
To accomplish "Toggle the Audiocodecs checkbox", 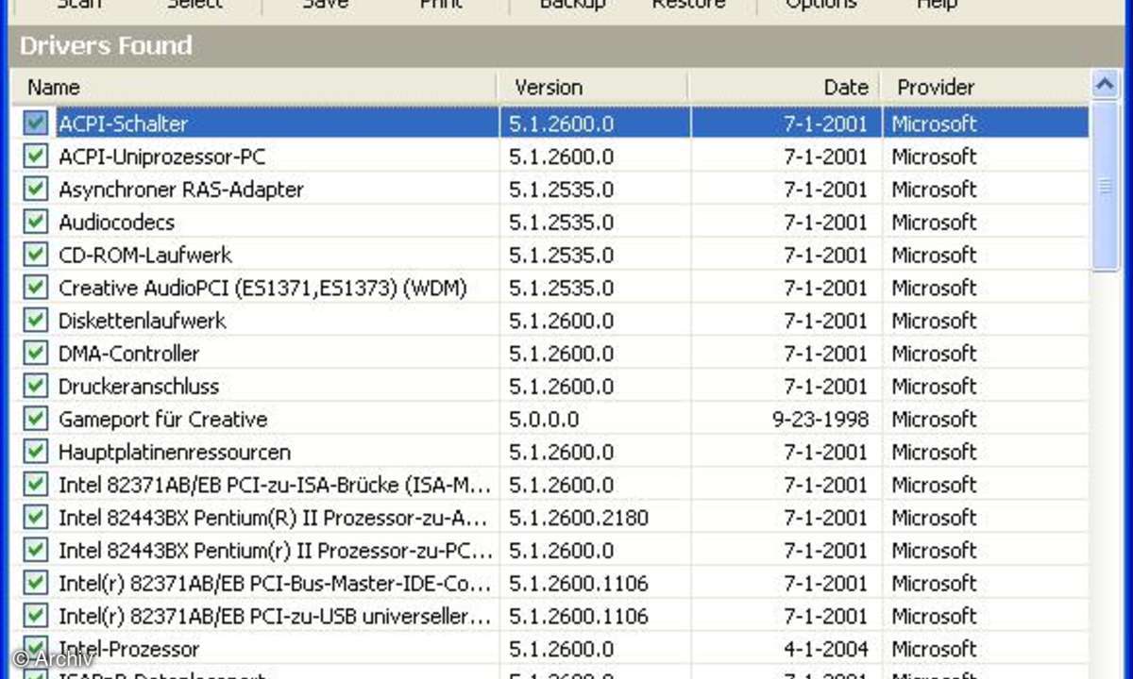I will [x=36, y=223].
